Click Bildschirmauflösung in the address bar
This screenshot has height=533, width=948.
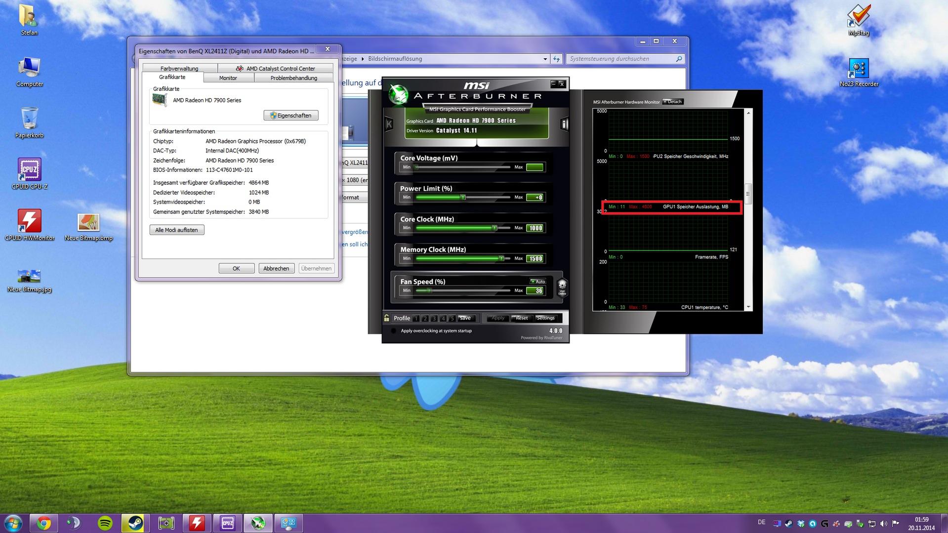pos(395,59)
